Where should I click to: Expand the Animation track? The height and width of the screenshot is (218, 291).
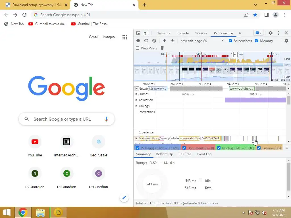[x=136, y=100]
